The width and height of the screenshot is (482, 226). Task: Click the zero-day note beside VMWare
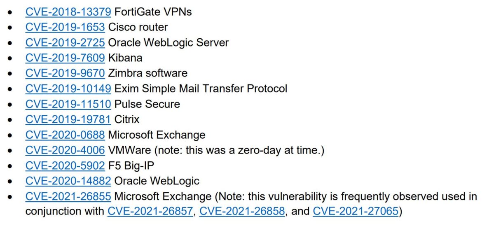click(239, 150)
